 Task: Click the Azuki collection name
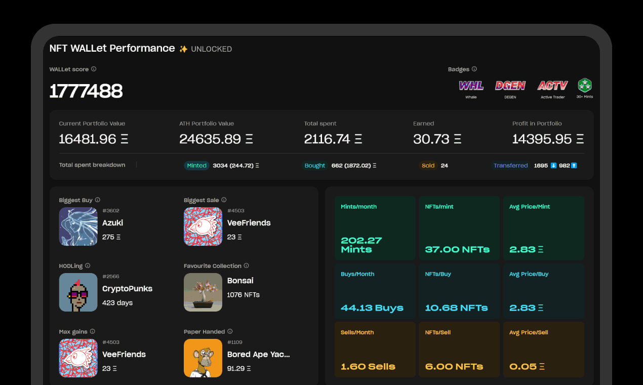click(113, 223)
